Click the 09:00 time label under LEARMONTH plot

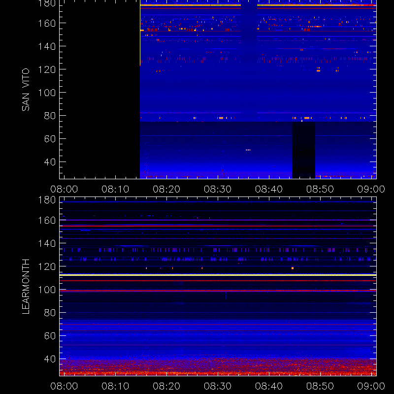click(371, 386)
